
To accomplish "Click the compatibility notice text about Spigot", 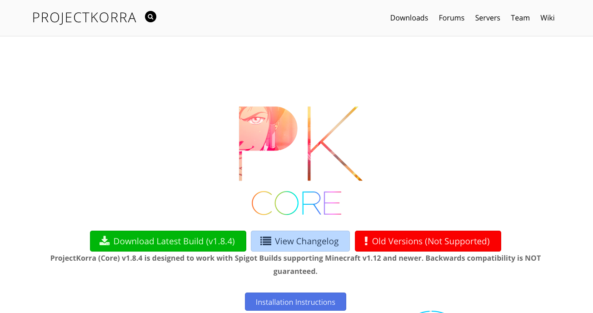I will [295, 265].
